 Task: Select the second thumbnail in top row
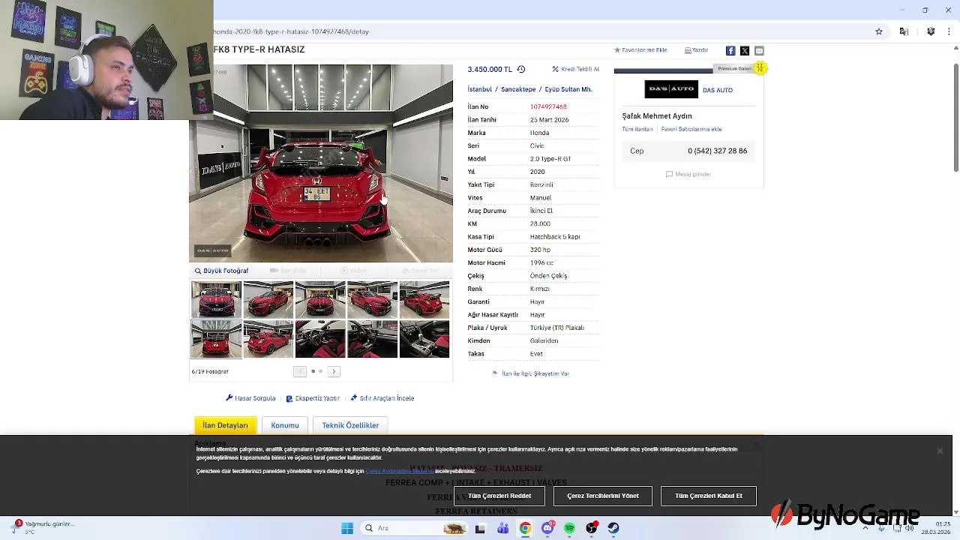pos(268,299)
